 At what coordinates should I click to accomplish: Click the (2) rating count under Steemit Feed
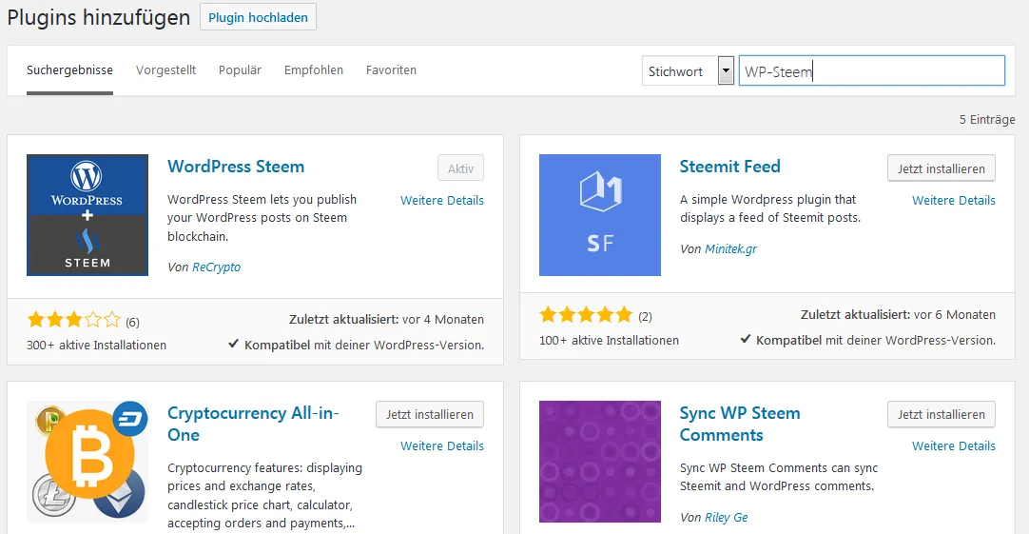[645, 317]
